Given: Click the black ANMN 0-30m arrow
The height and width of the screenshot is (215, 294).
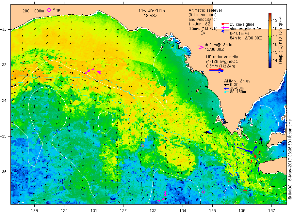Looking at the screenshot, I should click(227, 85).
